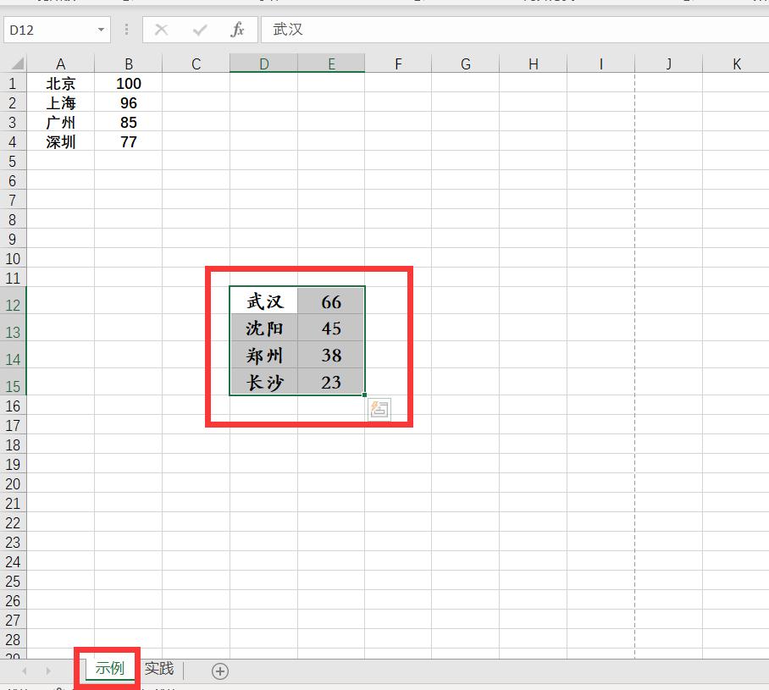Switch to the 实践 sheet tab

tap(159, 669)
